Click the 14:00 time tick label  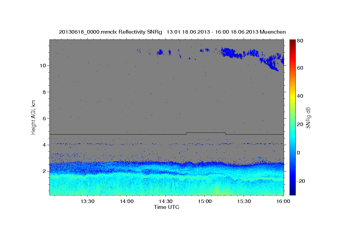[126, 202]
